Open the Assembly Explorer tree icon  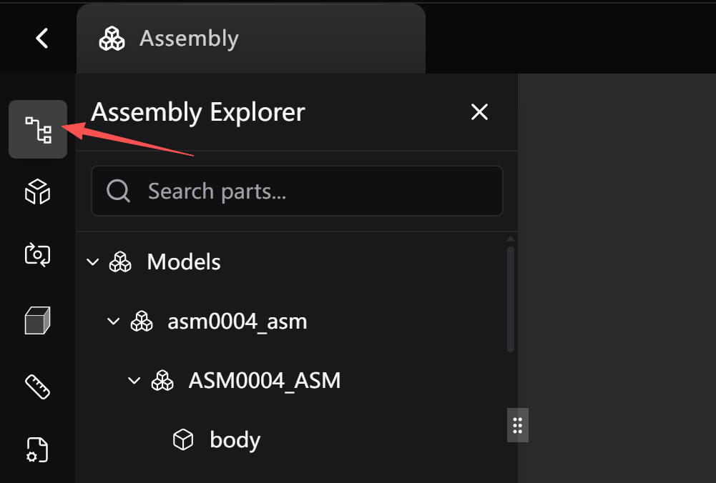pyautogui.click(x=38, y=129)
